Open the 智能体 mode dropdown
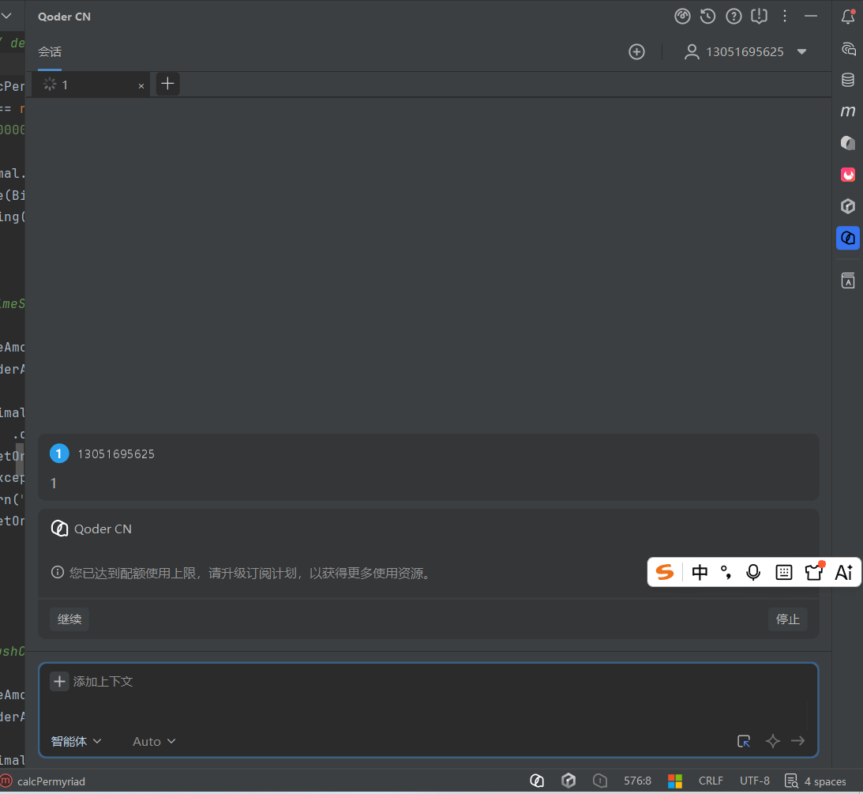Viewport: 863px width, 794px height. 76,742
